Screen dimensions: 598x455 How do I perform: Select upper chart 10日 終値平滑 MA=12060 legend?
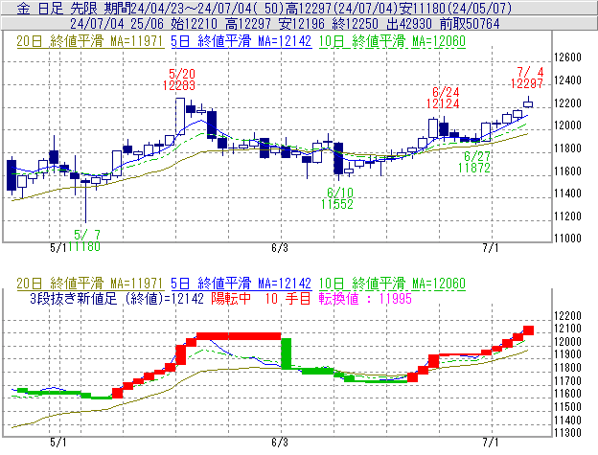coord(392,41)
